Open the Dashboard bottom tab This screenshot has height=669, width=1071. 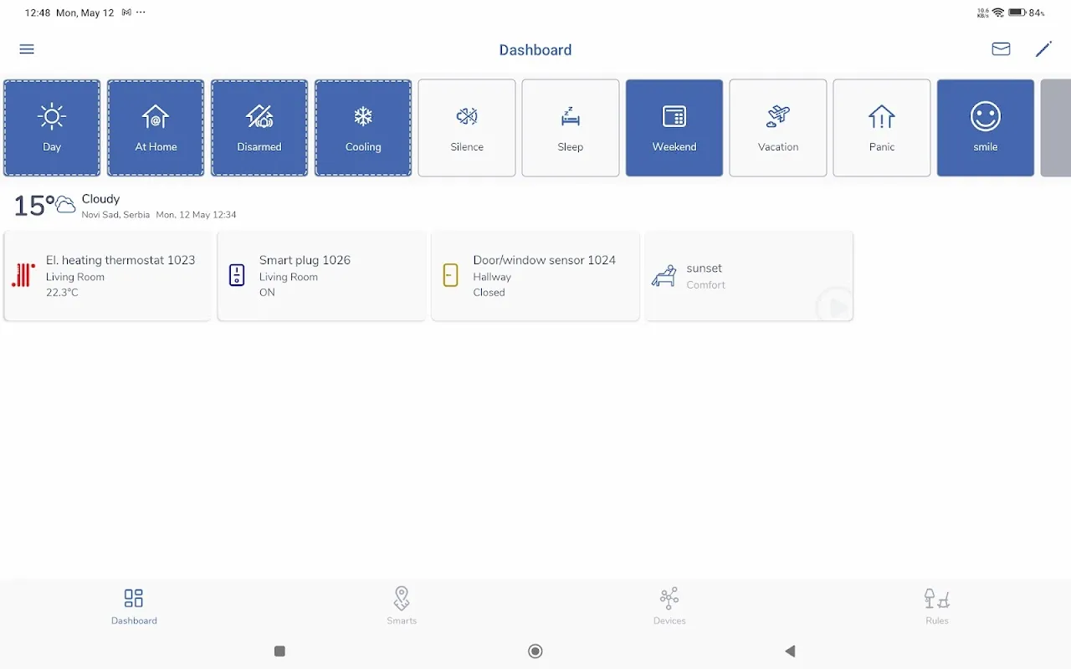click(x=134, y=606)
